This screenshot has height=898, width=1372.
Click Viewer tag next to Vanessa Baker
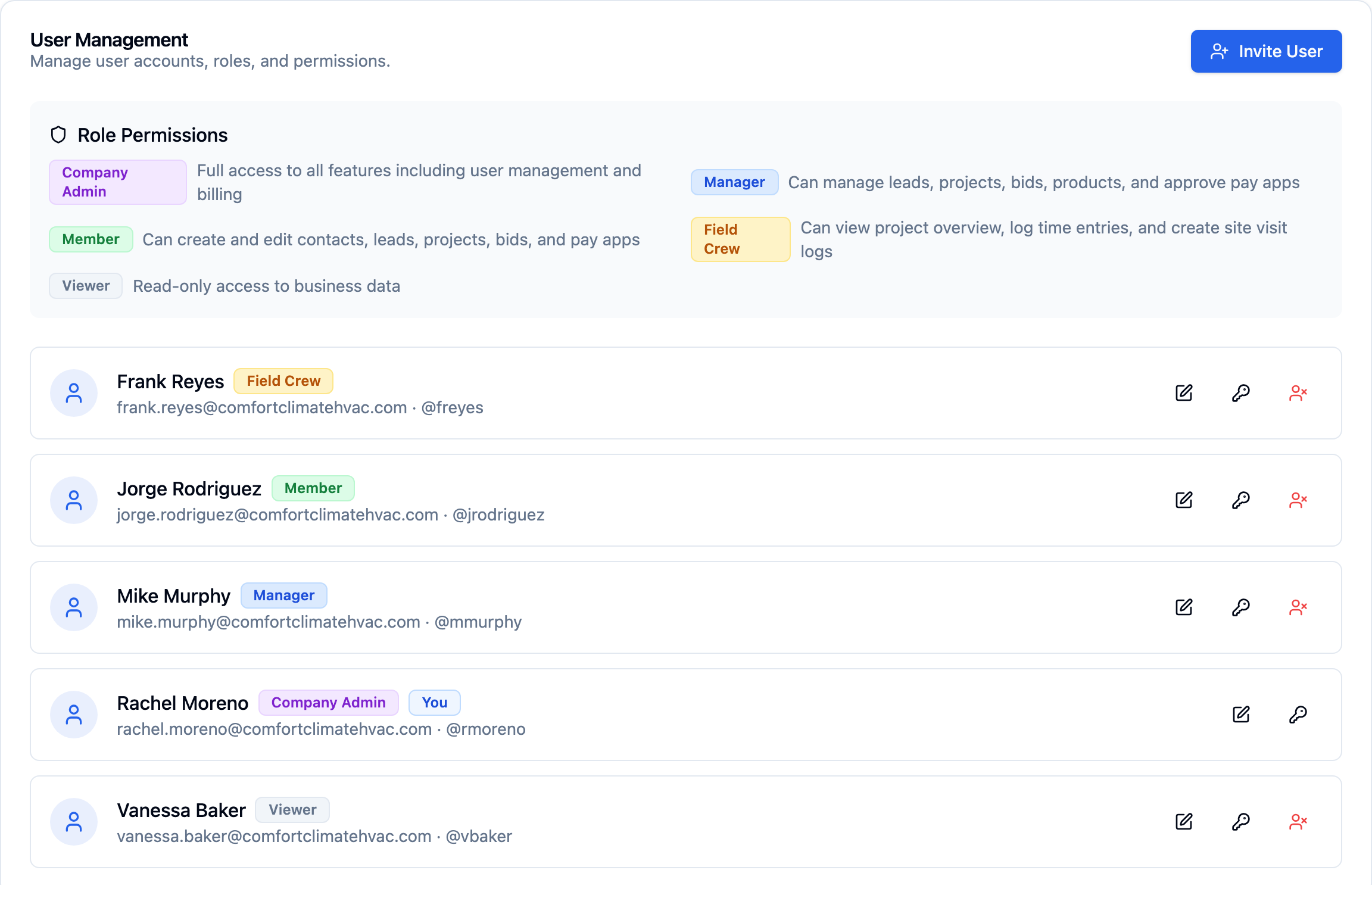(292, 810)
